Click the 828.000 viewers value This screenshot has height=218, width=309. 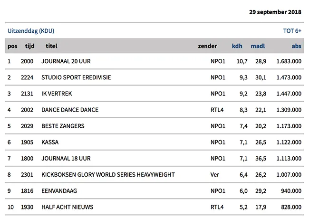(x=291, y=207)
